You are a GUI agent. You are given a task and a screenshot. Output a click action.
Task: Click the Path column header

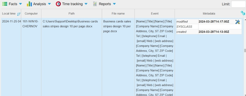coord(71,14)
